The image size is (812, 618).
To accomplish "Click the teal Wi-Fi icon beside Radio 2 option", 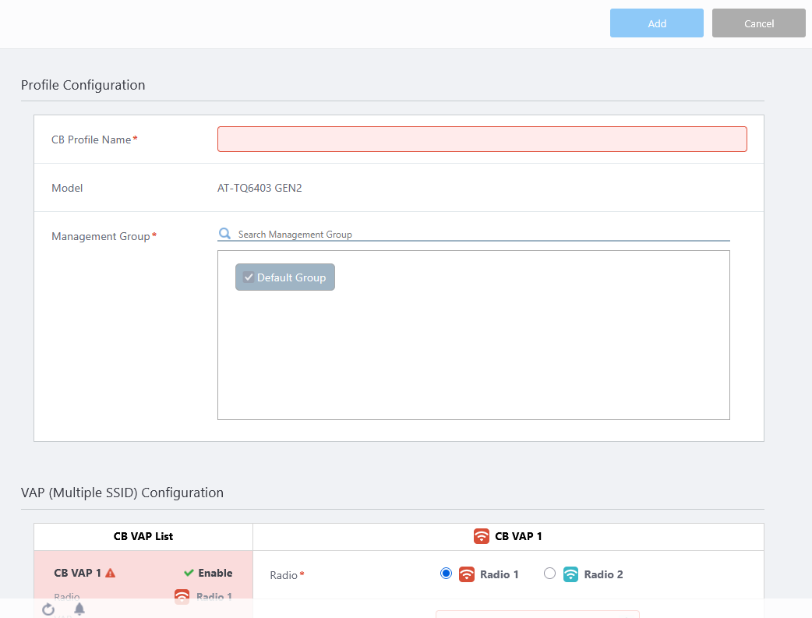I will tap(570, 574).
